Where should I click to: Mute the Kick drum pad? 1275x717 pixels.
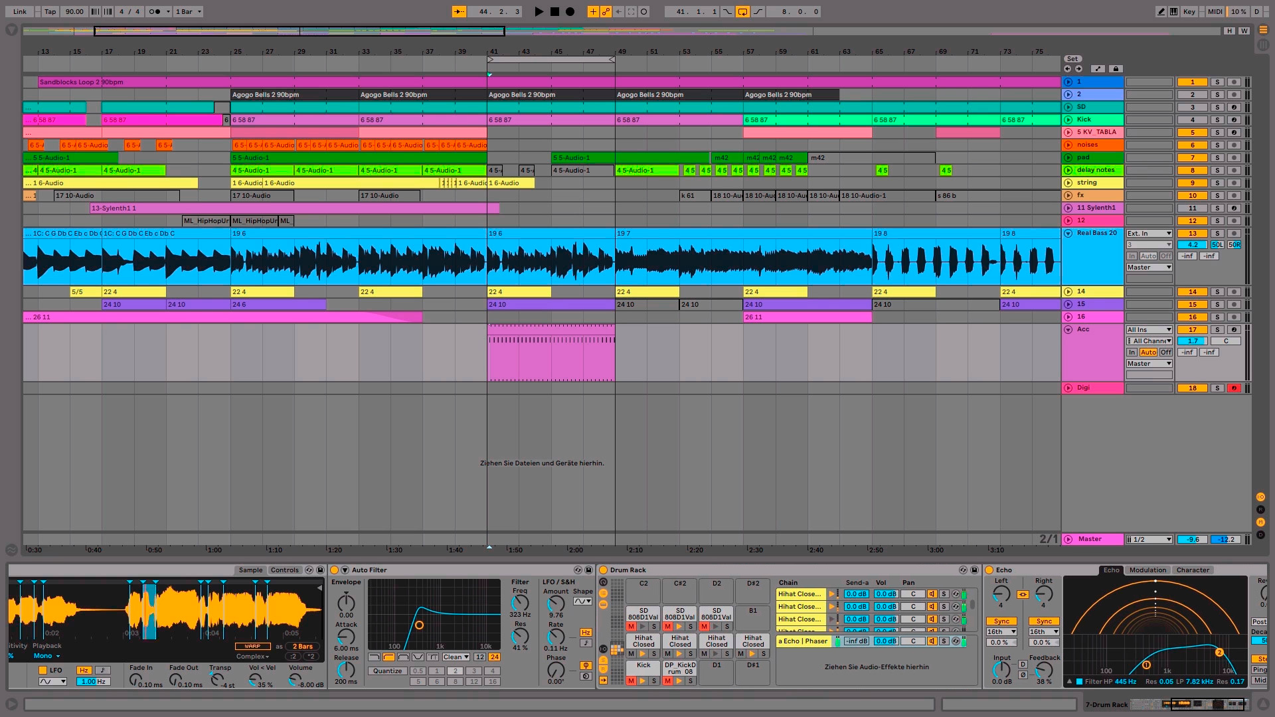pos(631,680)
